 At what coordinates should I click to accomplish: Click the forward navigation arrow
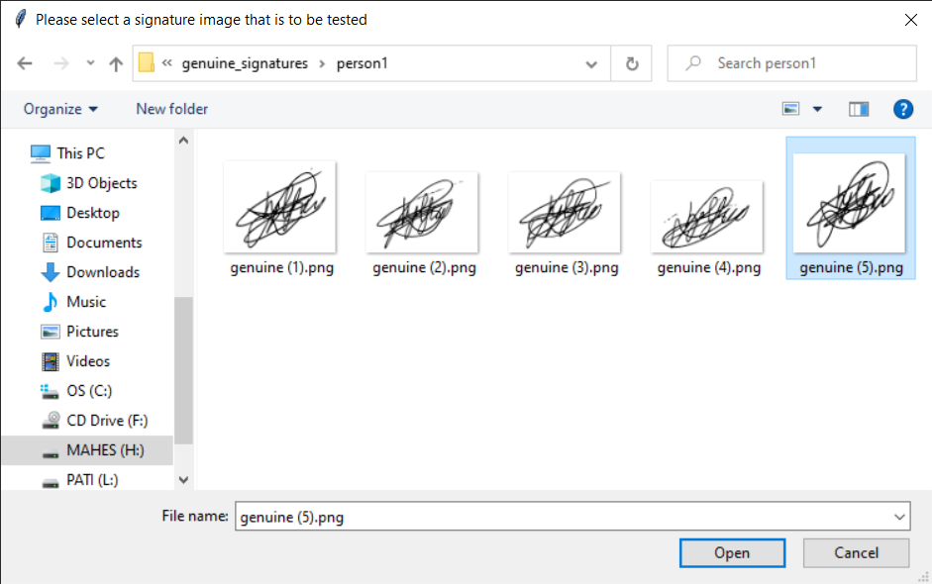pos(61,63)
